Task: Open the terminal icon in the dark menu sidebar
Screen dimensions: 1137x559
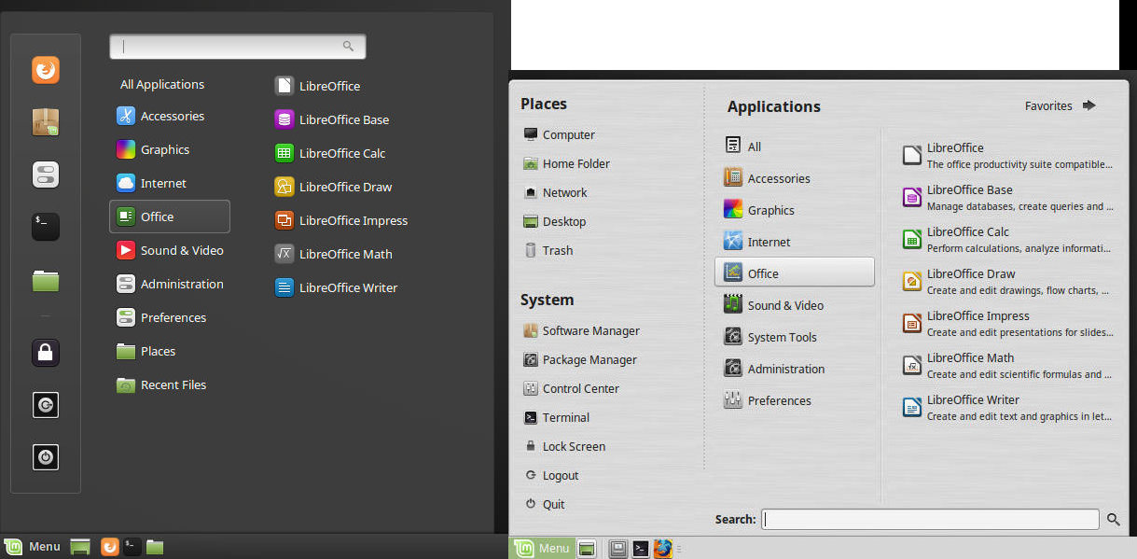Action: pyautogui.click(x=46, y=226)
